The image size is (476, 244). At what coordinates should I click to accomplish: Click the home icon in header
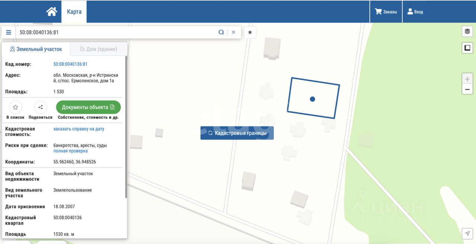51,12
